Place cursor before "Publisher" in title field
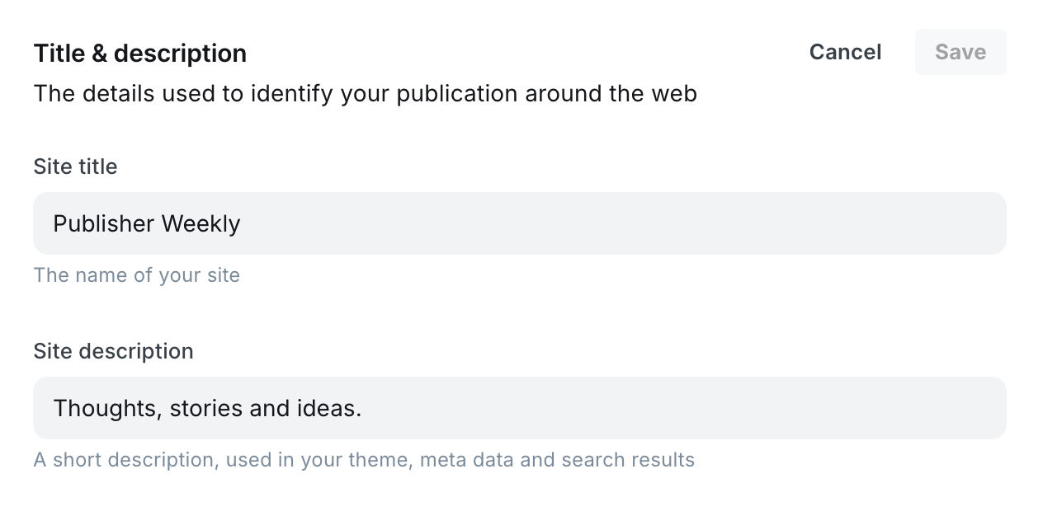Screen dimensions: 1043x511 54,223
